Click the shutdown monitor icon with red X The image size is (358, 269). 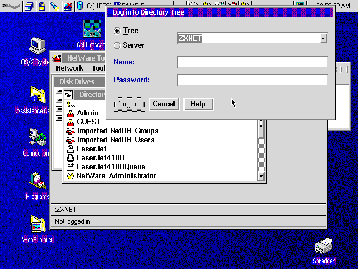click(68, 6)
